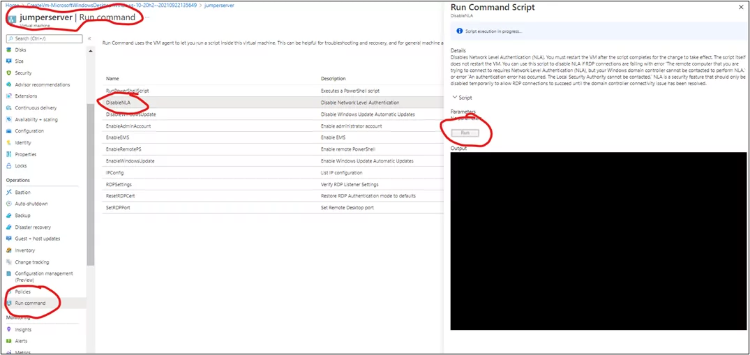
Task: Click the Bastion icon
Action: [8, 192]
